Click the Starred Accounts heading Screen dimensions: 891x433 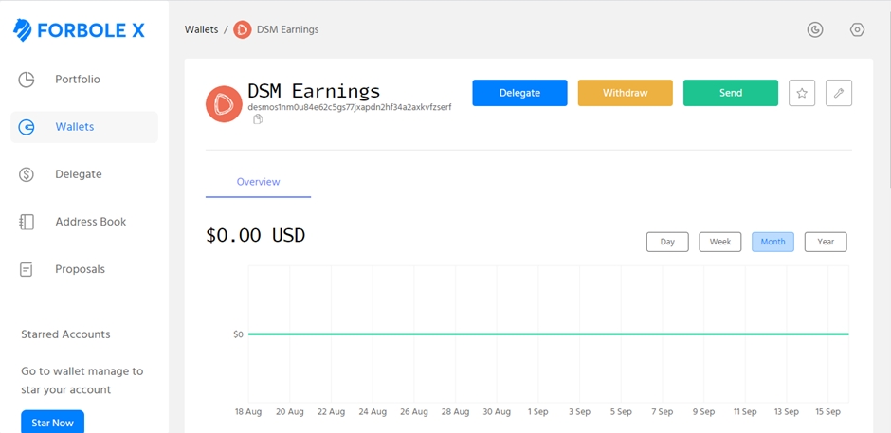tap(65, 334)
